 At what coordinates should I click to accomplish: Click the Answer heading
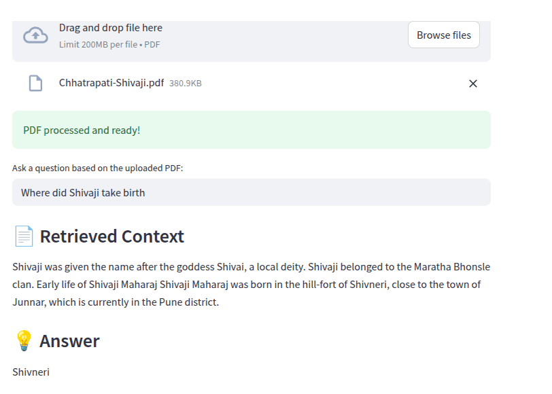[x=69, y=341]
